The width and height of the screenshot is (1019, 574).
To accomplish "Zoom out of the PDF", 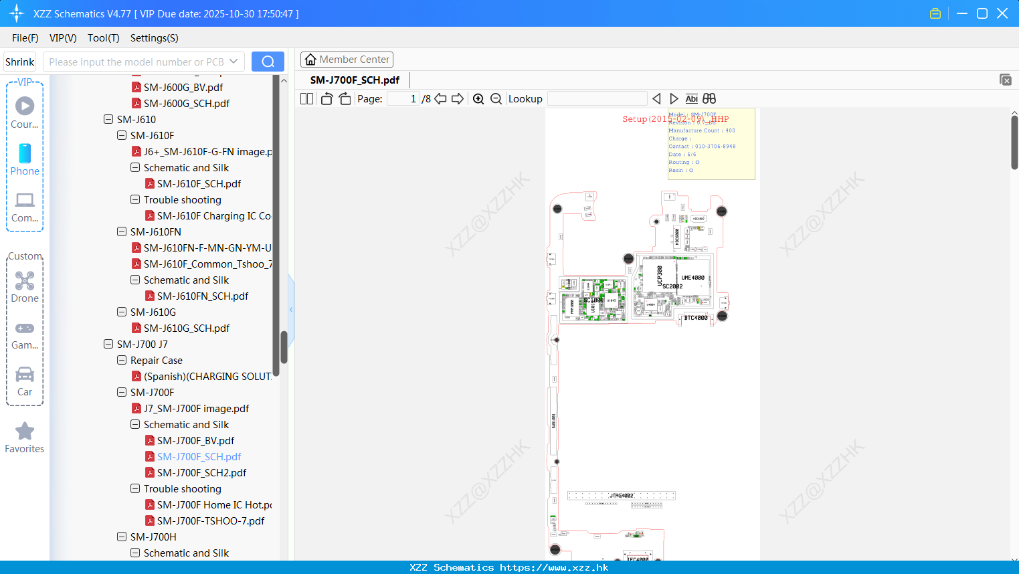I will (496, 99).
